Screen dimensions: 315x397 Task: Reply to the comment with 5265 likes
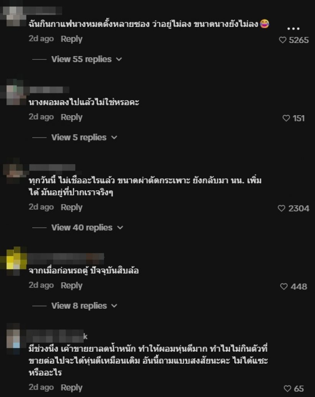(72, 39)
